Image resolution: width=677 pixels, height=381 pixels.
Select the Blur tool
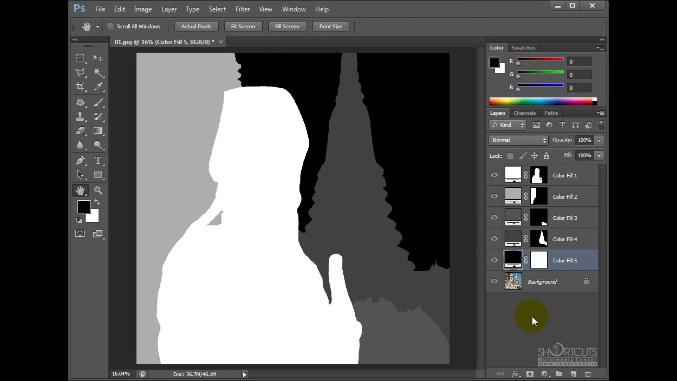80,145
